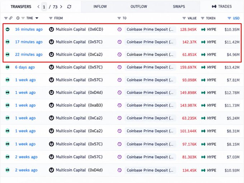Viewport: 244px width, 183px height.
Task: Select value 81.303K
Action: pos(189,157)
